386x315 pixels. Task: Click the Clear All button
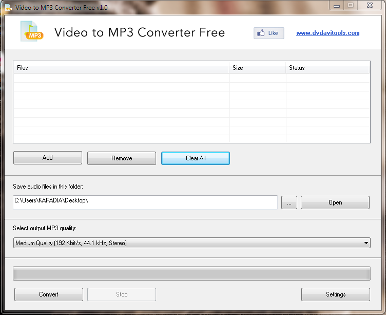(x=196, y=158)
